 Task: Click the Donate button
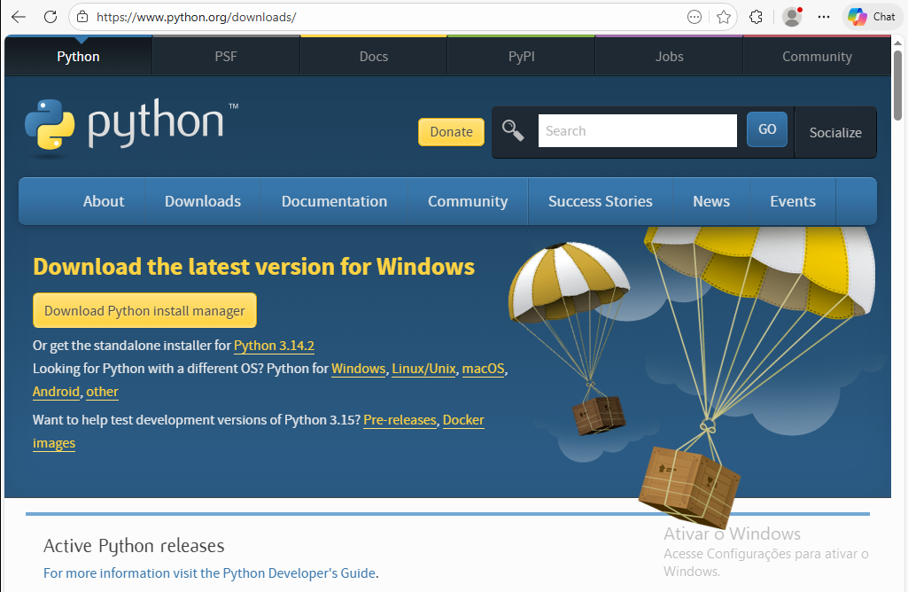point(451,131)
